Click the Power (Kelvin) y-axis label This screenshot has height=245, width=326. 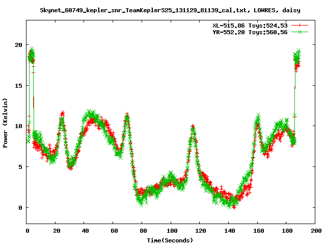5,123
